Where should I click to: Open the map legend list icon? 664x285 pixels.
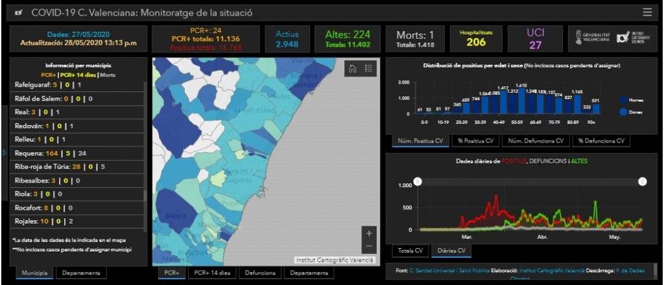(368, 69)
